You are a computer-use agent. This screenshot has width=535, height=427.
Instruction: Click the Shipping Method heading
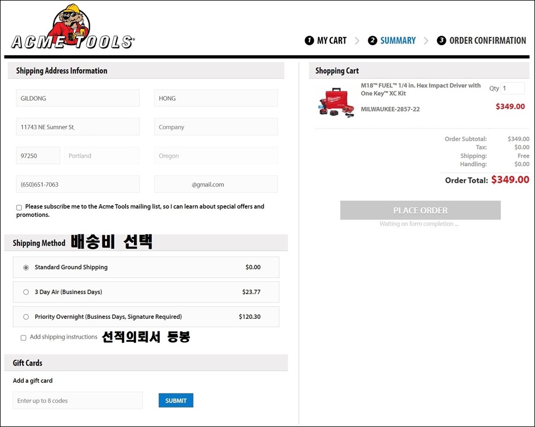39,243
